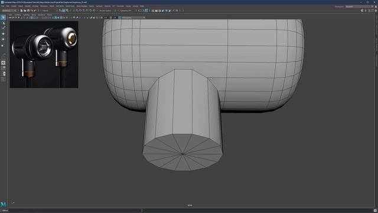Screen dimensions: 378x213
Task: Open the panel Panels menu
Action: coord(50,15)
